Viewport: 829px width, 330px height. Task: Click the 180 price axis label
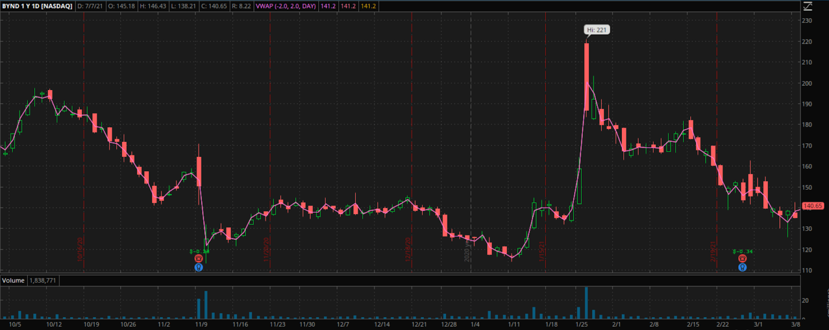click(807, 125)
